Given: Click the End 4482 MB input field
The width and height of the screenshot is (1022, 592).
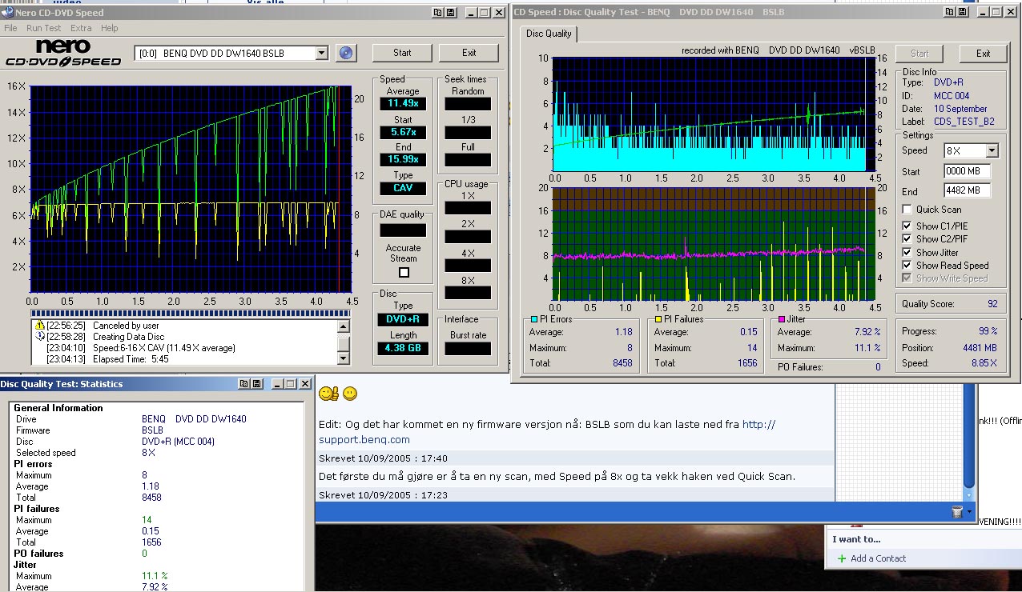Looking at the screenshot, I should coord(968,191).
